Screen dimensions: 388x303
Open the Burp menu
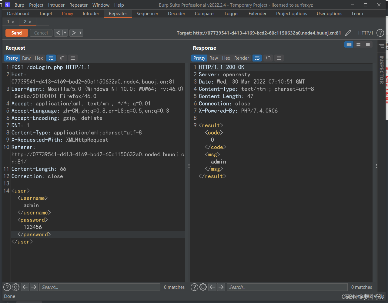(19, 5)
